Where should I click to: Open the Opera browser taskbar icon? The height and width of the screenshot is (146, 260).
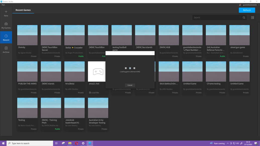tap(76, 143)
